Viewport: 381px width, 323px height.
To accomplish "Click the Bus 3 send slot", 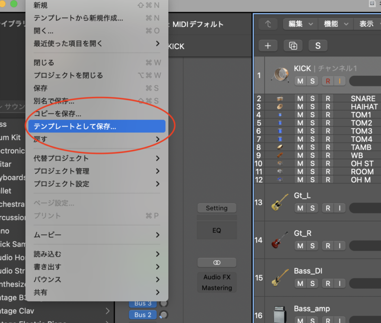I will coord(143,303).
